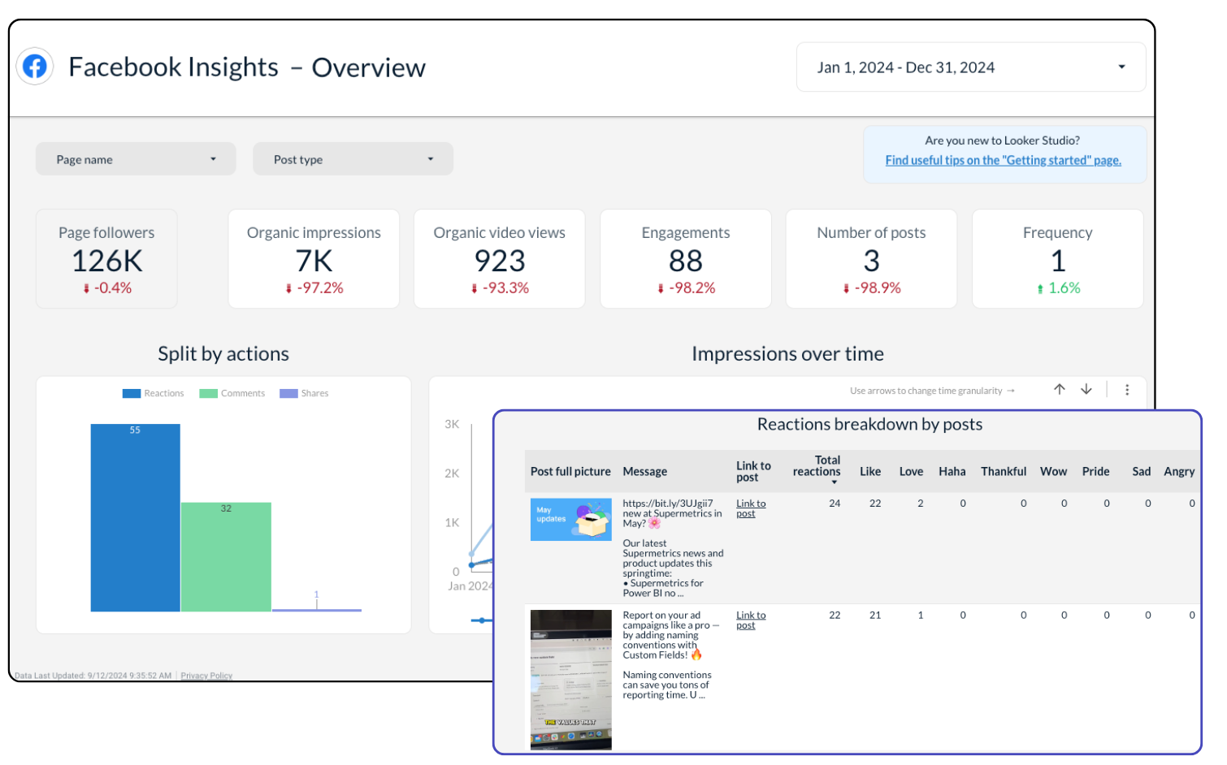This screenshot has height=765, width=1227.
Task: Click the up arrow granularity icon
Action: point(1060,390)
